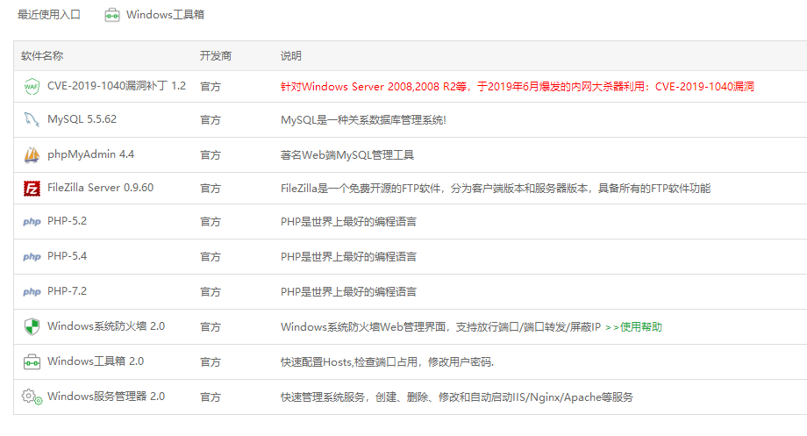Open Windows系统防火墙 2.0 entry

click(106, 326)
